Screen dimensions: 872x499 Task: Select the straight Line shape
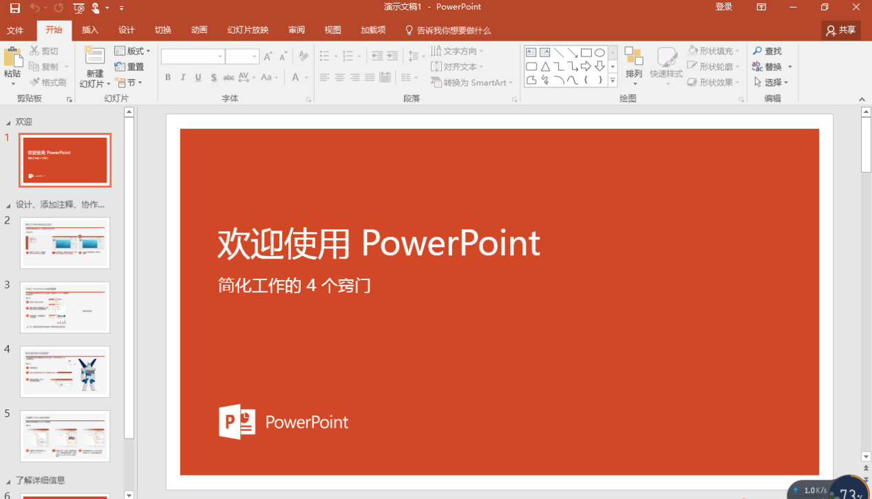pos(559,52)
